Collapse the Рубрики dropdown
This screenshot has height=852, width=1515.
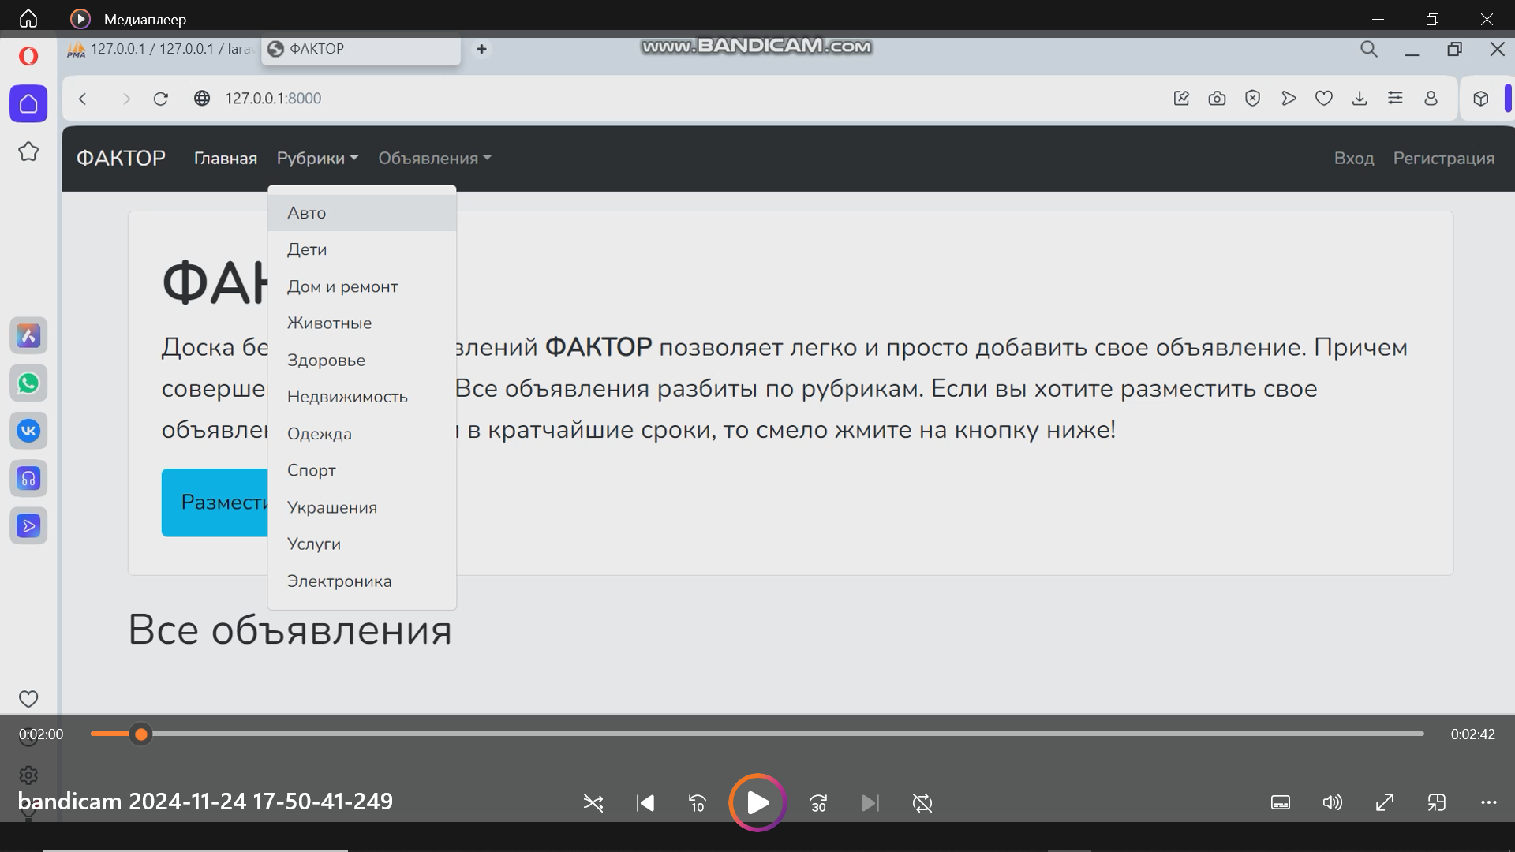(317, 159)
